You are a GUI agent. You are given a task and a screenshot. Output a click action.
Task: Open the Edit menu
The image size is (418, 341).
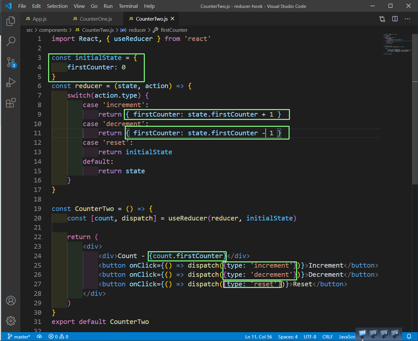pyautogui.click(x=36, y=6)
